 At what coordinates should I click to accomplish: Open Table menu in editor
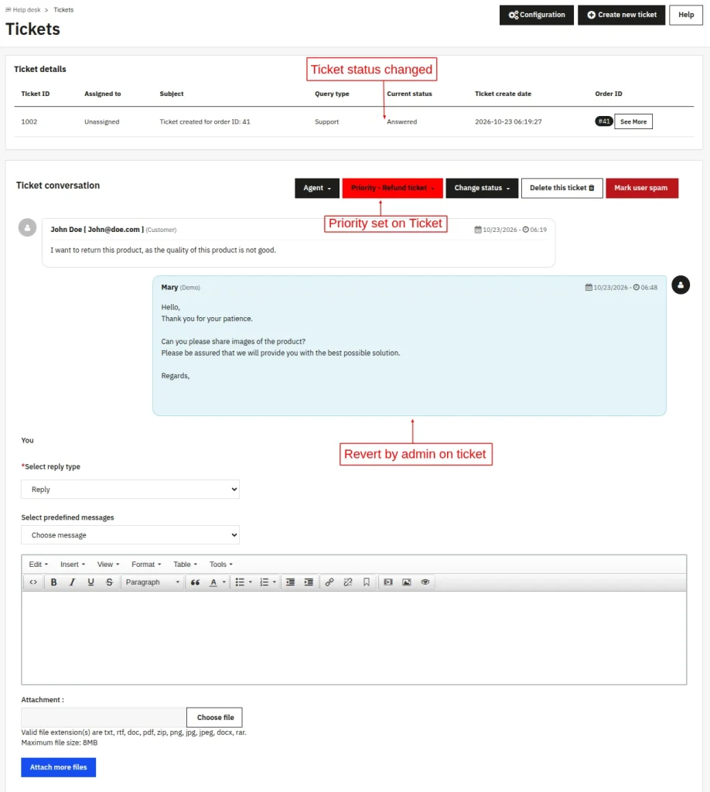pos(186,564)
